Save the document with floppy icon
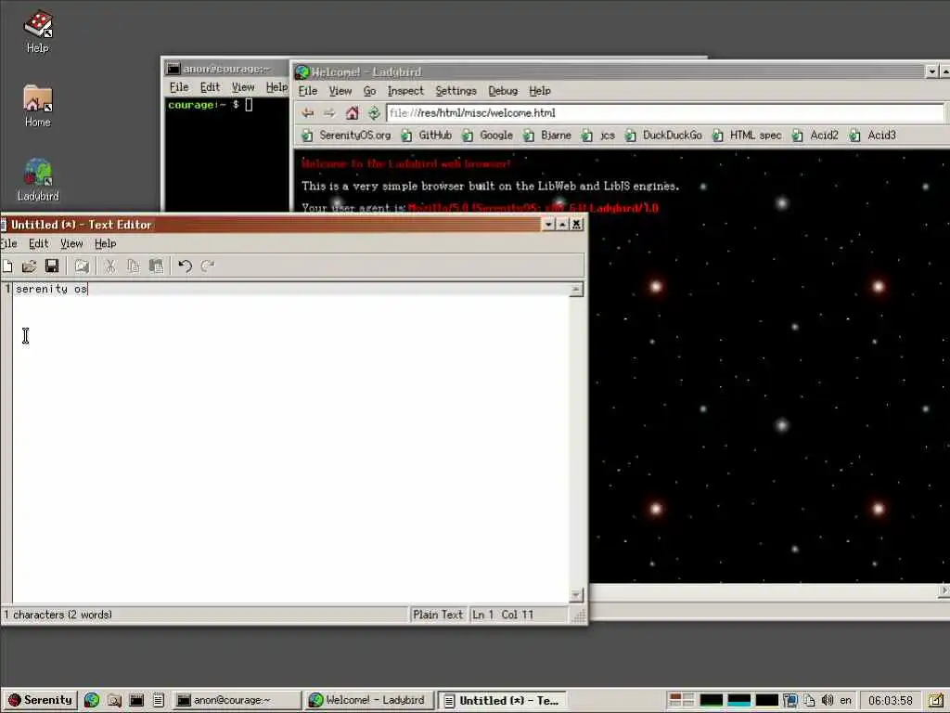The width and height of the screenshot is (950, 713). (x=52, y=266)
